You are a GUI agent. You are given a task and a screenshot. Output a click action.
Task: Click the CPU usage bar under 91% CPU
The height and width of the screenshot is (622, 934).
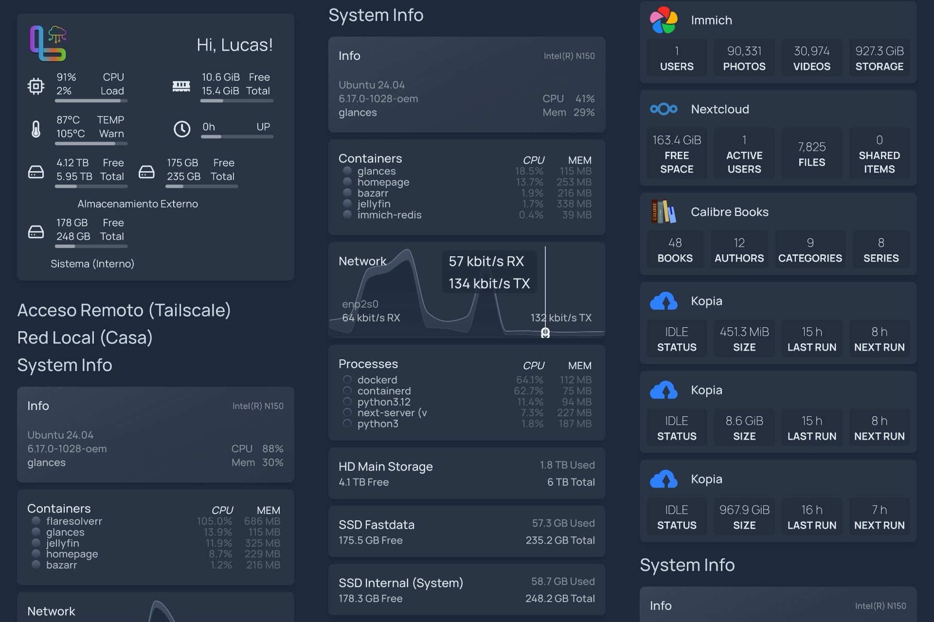click(91, 101)
